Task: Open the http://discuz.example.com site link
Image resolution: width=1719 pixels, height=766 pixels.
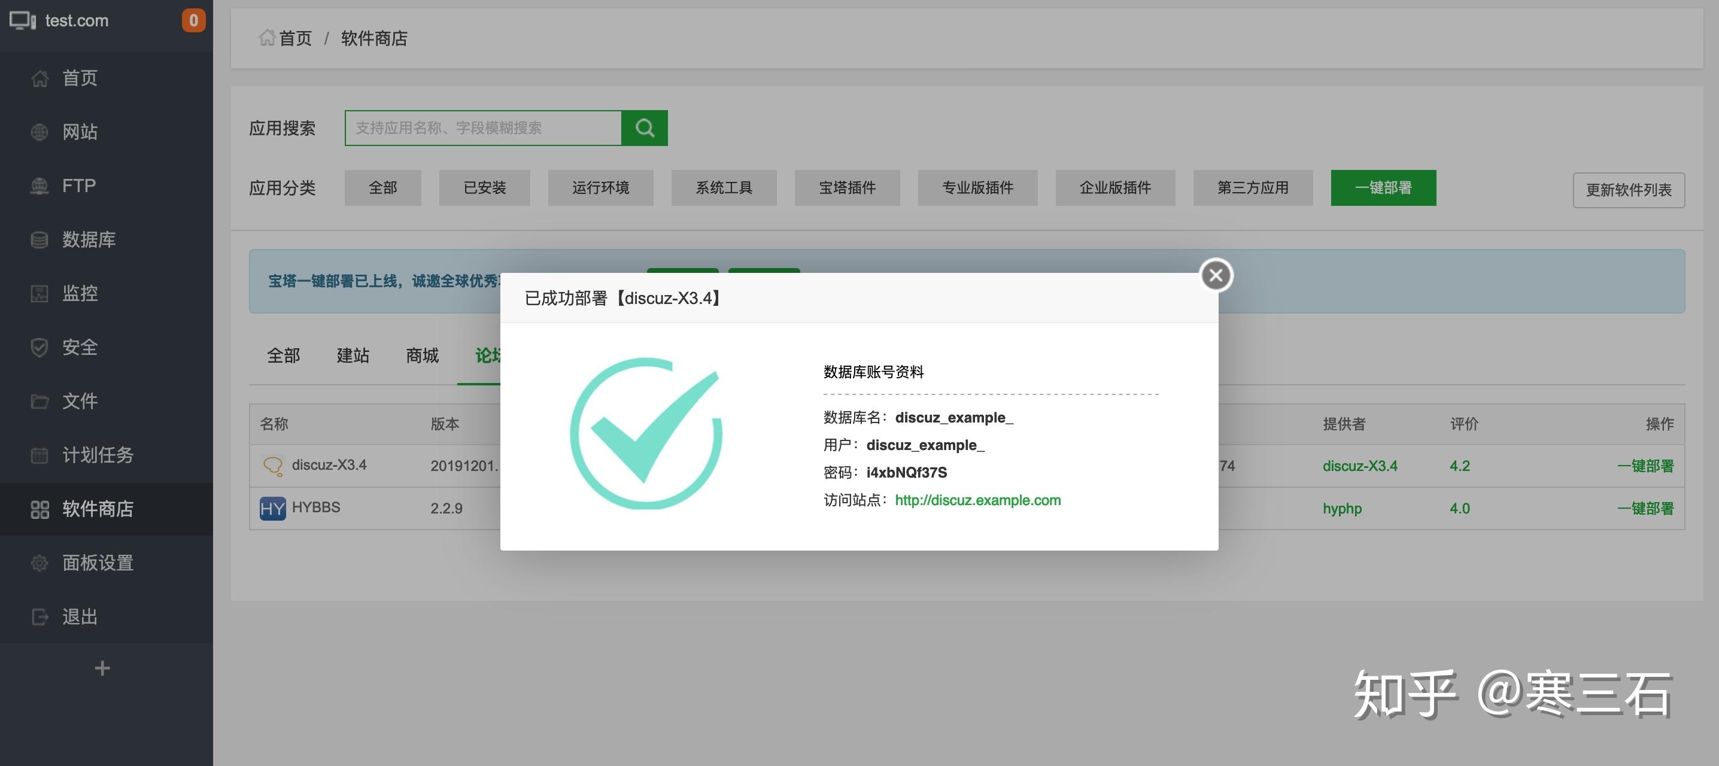Action: (x=977, y=499)
